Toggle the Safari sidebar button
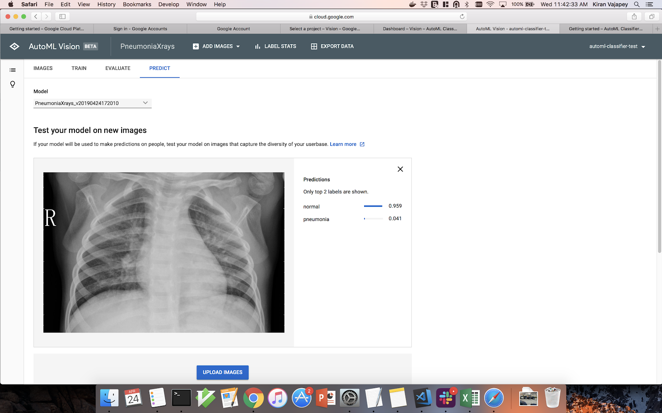Screen dimensions: 662x413 click(62, 17)
